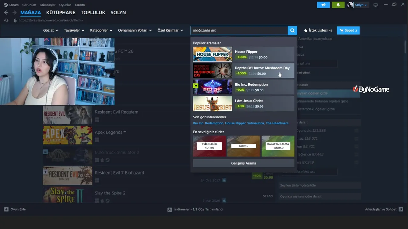Click the cart badge on Bio Inc. thumbnail
The image size is (408, 229).
(196, 86)
